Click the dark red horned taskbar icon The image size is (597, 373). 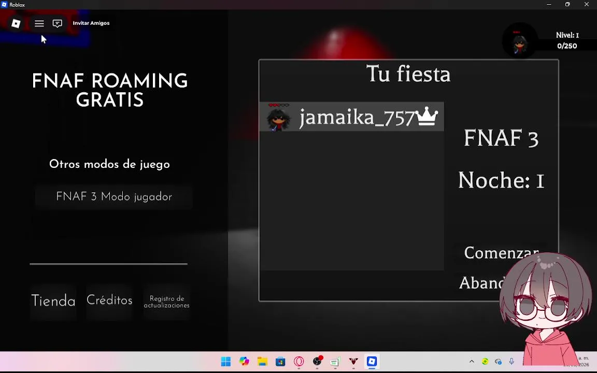click(x=354, y=361)
